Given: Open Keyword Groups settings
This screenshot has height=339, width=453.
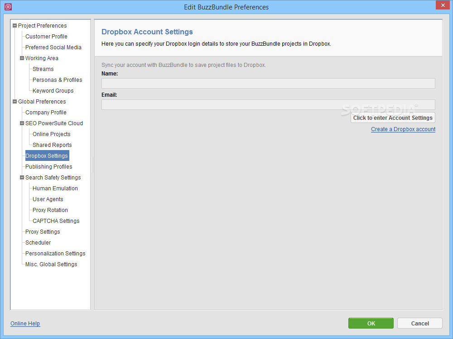Looking at the screenshot, I should pos(53,91).
